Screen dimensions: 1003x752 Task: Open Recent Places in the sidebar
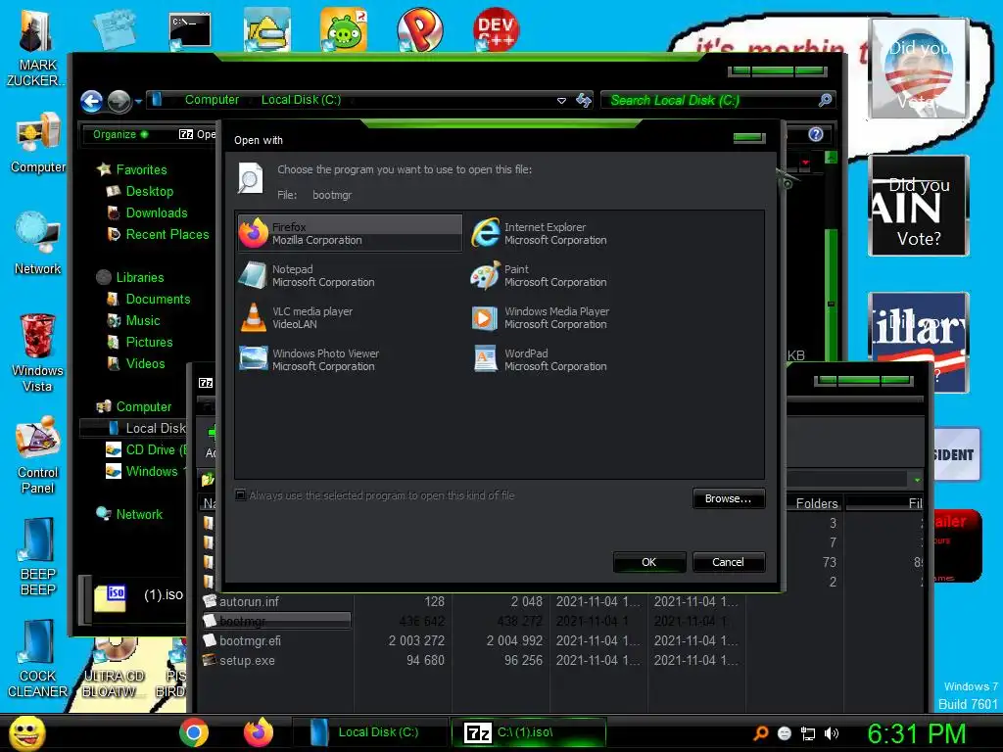point(167,235)
